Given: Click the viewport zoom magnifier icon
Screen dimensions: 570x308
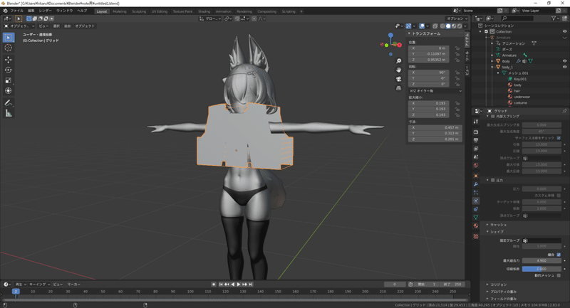Looking at the screenshot, I should [399, 61].
